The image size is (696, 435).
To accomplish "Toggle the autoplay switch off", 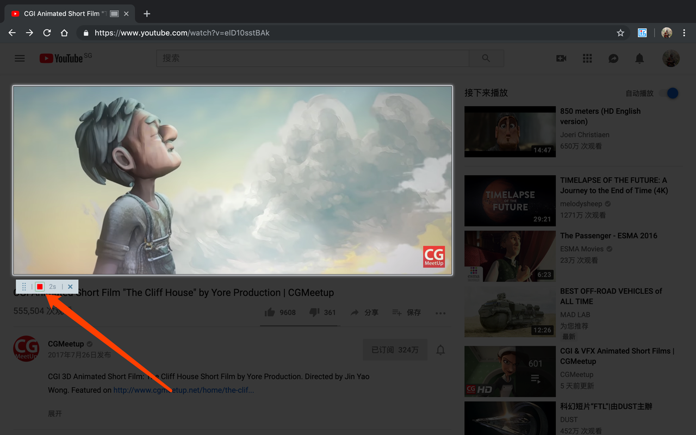I will pyautogui.click(x=670, y=93).
